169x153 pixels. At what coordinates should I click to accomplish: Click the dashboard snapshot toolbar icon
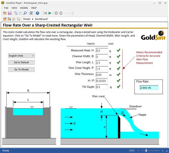point(31,13)
